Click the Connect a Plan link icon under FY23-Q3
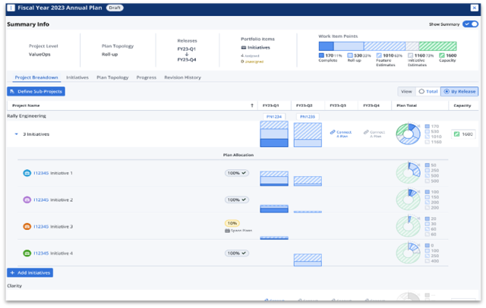Image resolution: width=486 pixels, height=308 pixels. click(333, 132)
